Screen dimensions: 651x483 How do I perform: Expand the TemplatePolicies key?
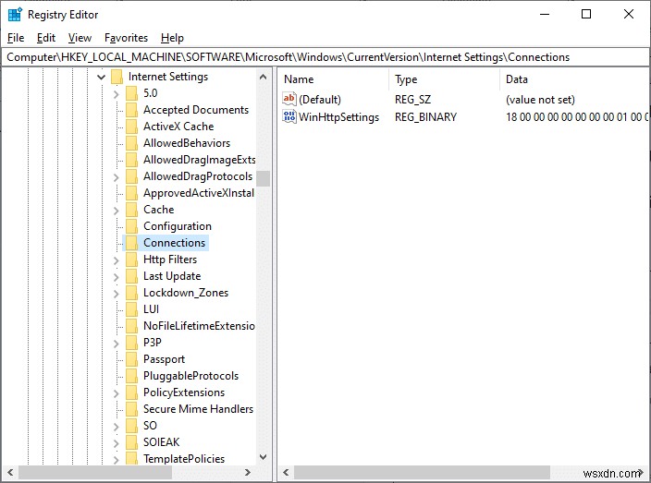pyautogui.click(x=117, y=459)
